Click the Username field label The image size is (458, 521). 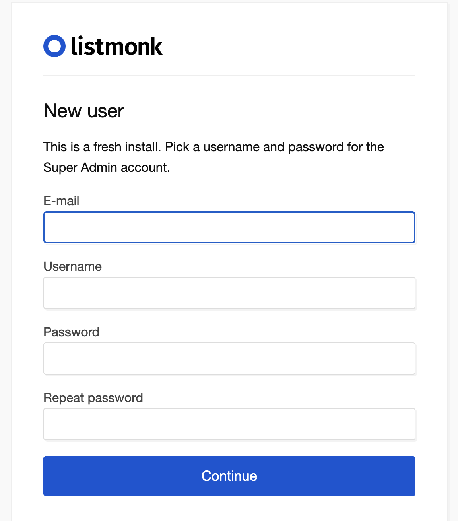(x=72, y=266)
